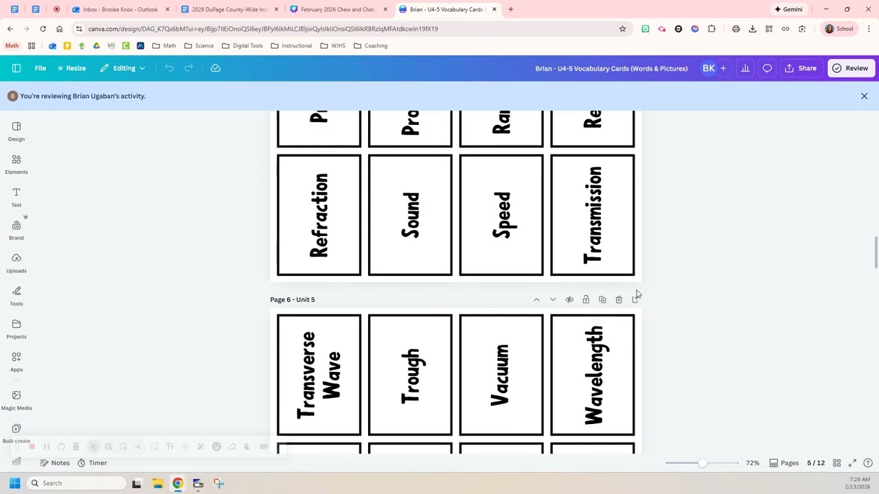Hide Page 6 with eye icon
The height and width of the screenshot is (494, 879).
(x=569, y=299)
